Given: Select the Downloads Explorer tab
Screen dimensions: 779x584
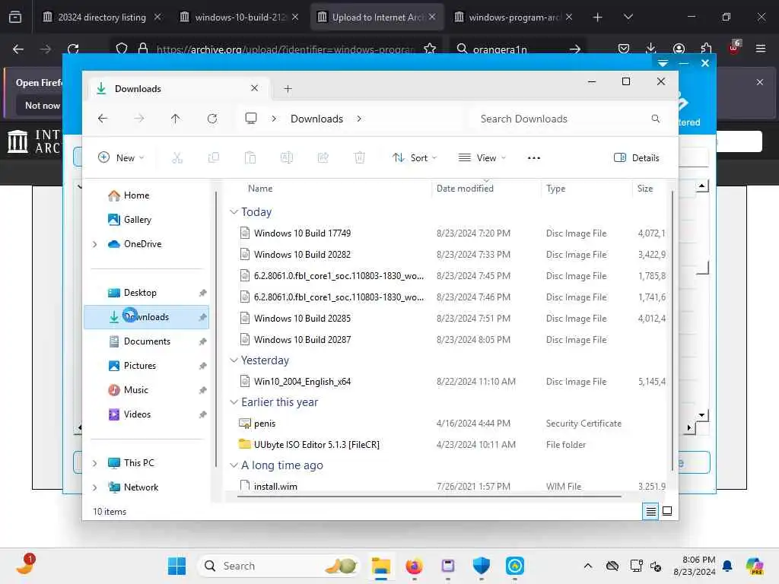Looking at the screenshot, I should pos(179,89).
